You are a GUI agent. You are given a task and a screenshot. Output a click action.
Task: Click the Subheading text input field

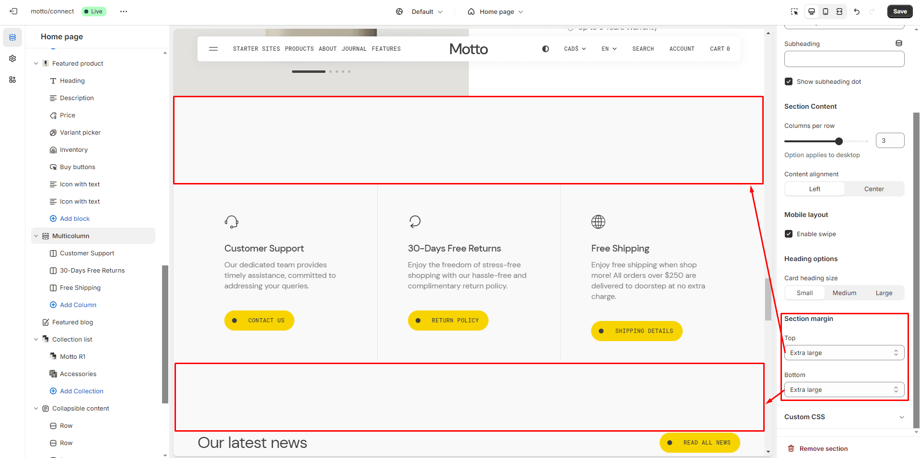click(x=844, y=59)
